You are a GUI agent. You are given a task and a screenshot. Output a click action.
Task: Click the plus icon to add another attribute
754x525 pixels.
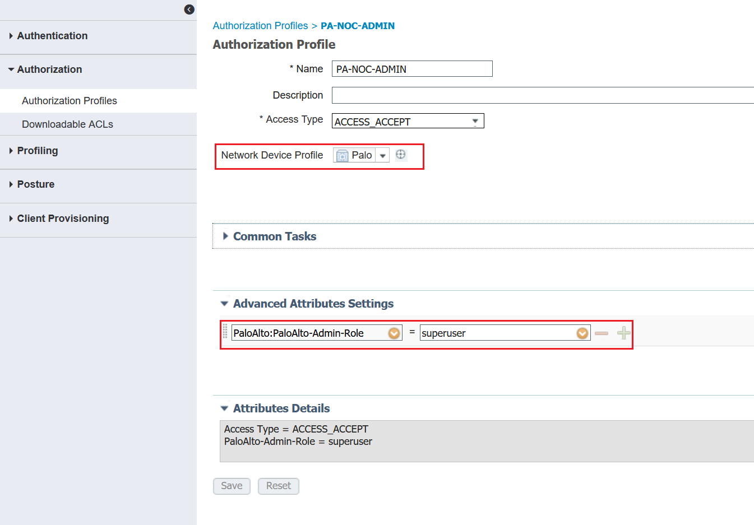point(623,332)
